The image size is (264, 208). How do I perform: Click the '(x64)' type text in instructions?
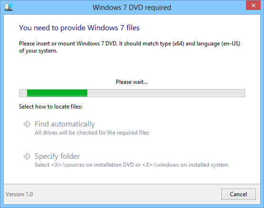click(179, 44)
